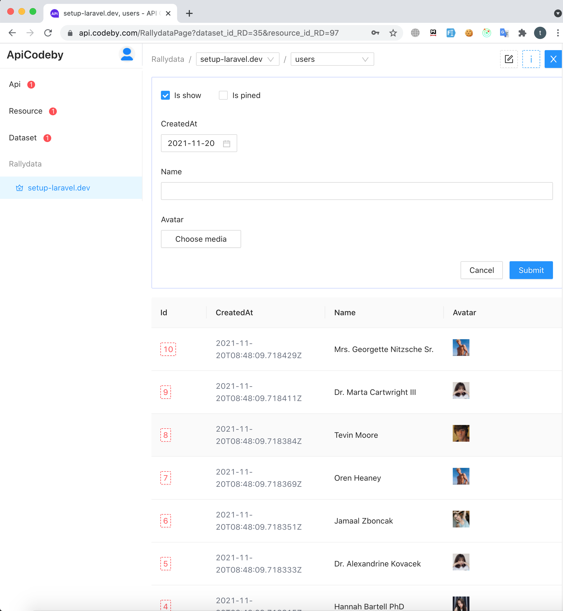Reload the page with refresh icon
This screenshot has width=563, height=611.
pyautogui.click(x=48, y=33)
